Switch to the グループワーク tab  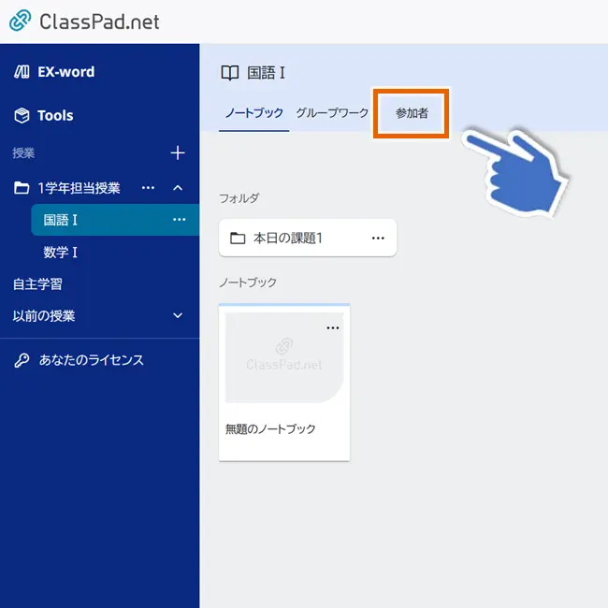pos(332,113)
